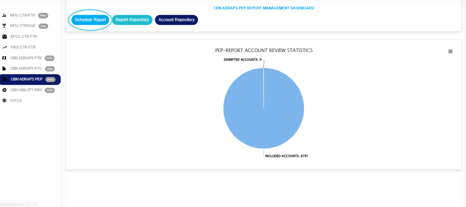Go to the FATCA sidebar entry
Image resolution: width=466 pixels, height=207 pixels.
click(16, 100)
